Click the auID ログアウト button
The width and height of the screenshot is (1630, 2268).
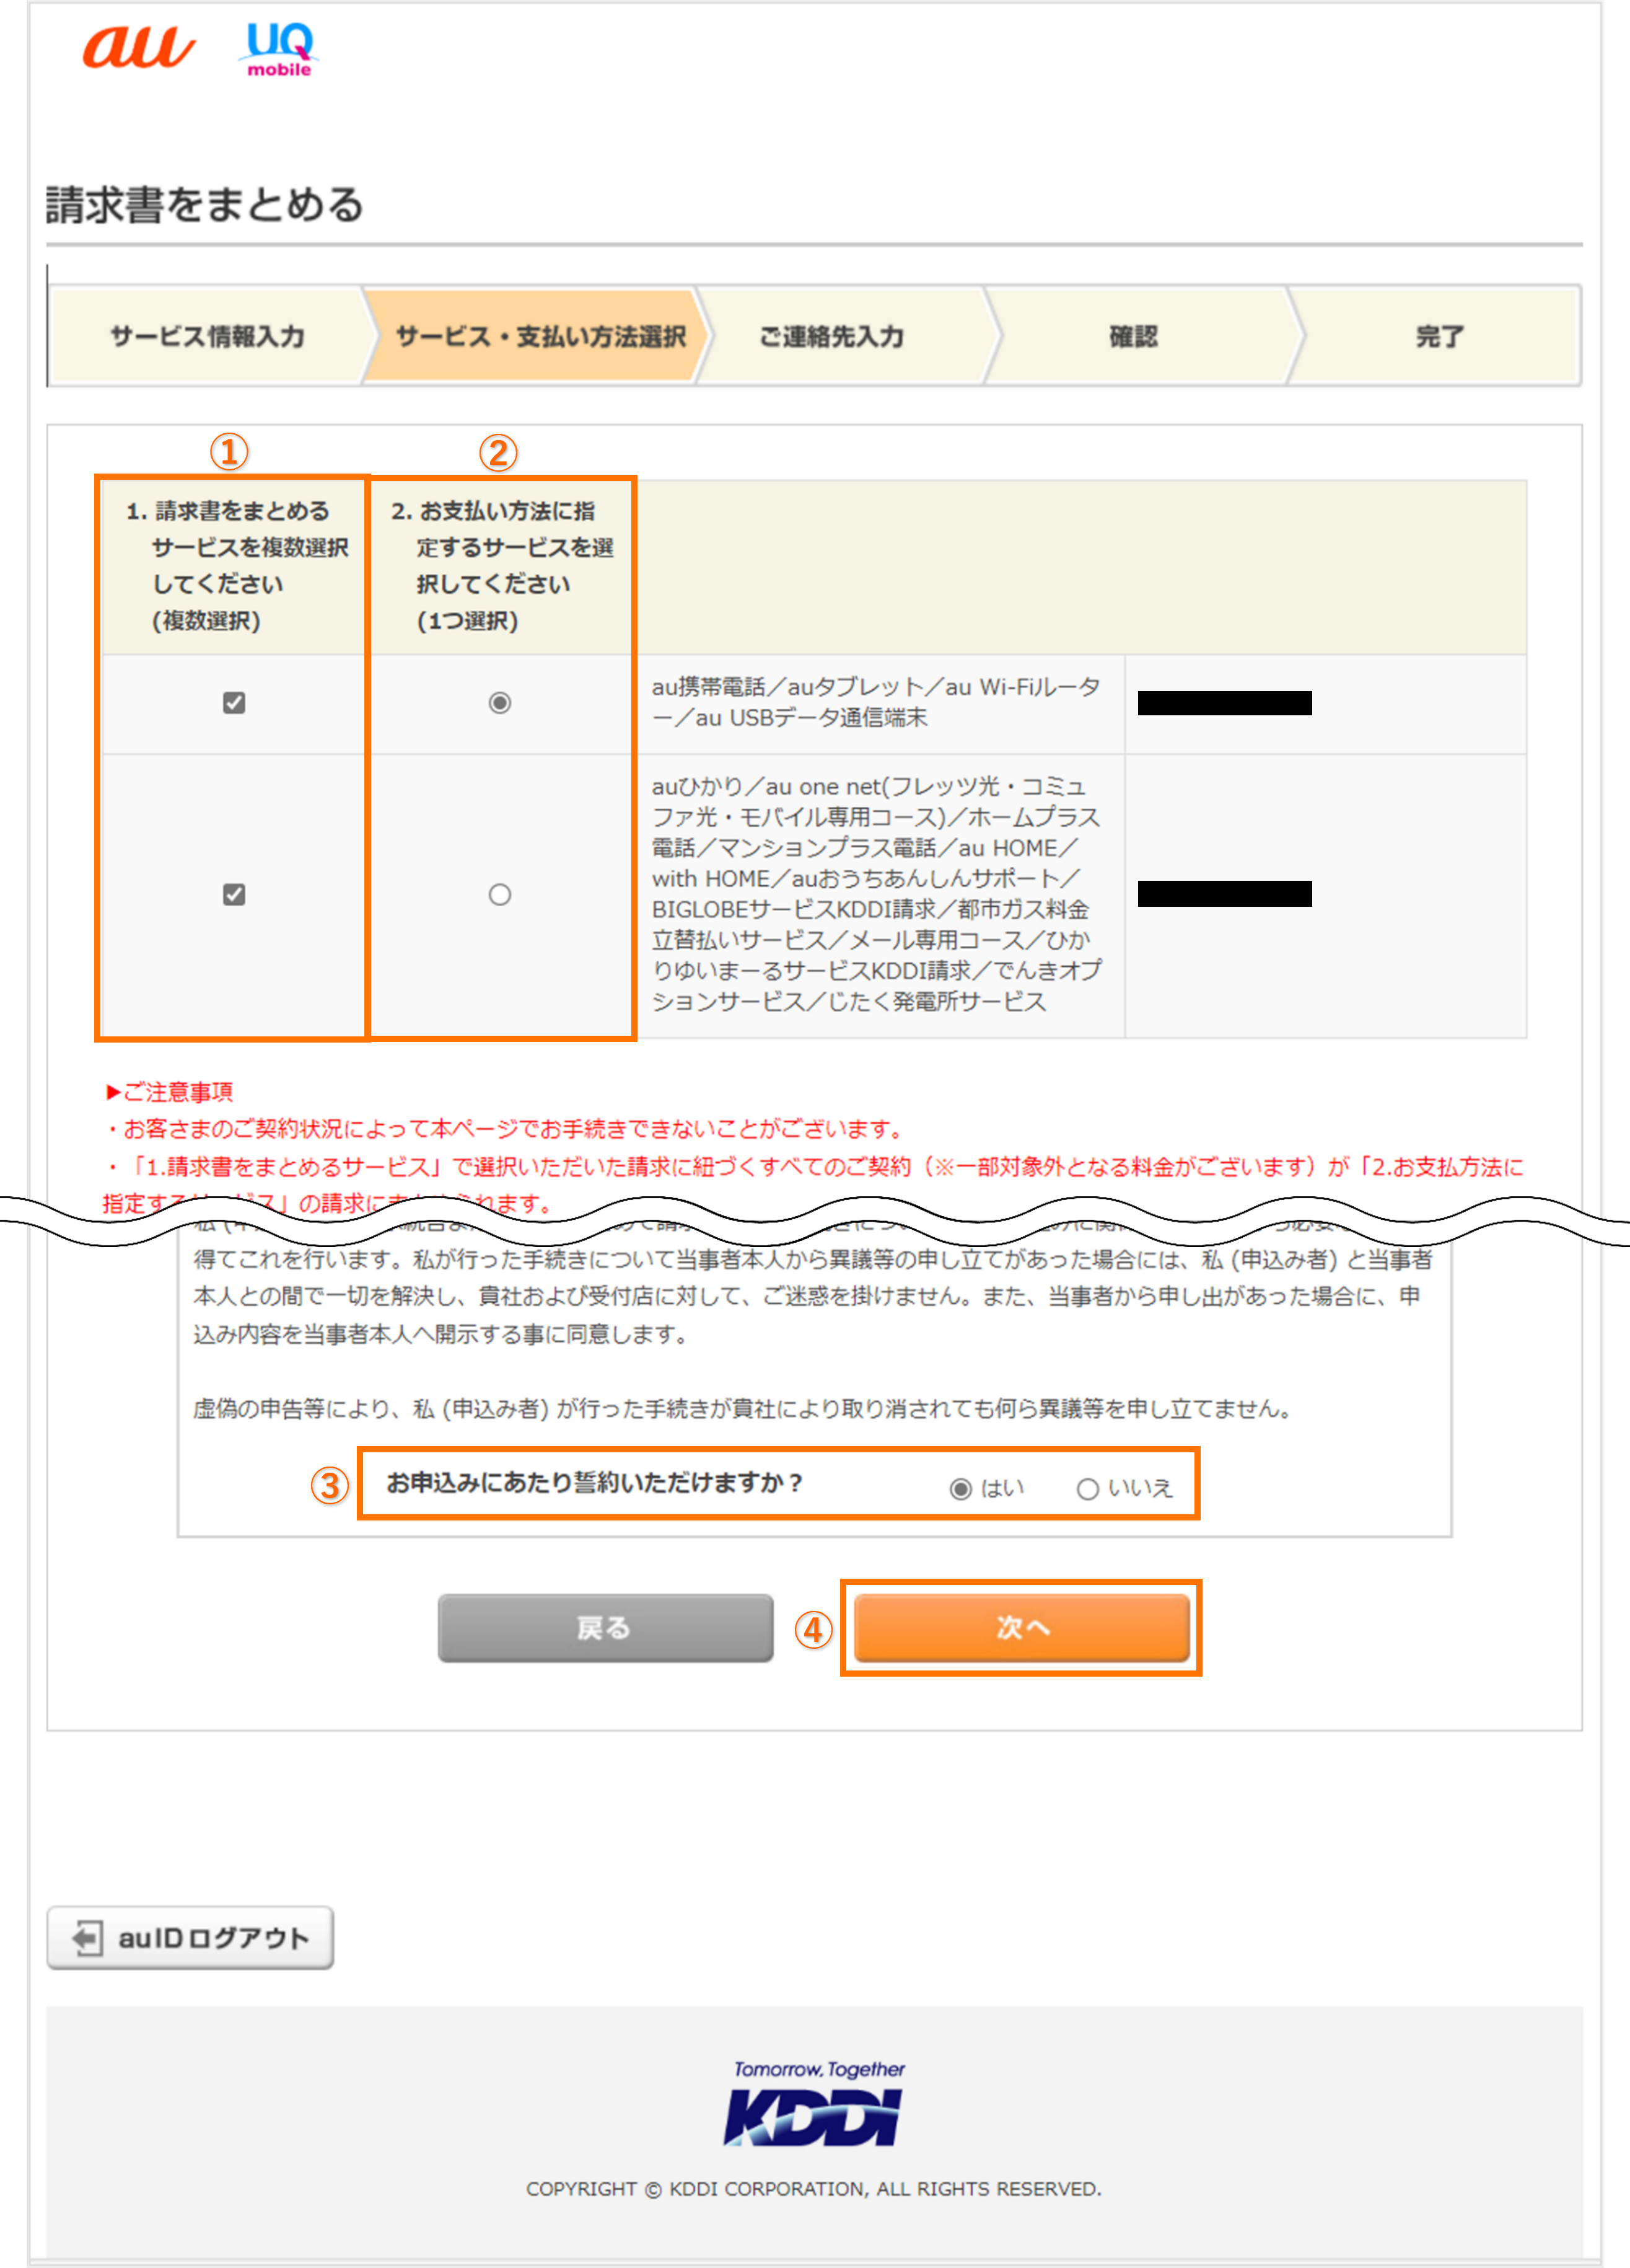tap(190, 1937)
